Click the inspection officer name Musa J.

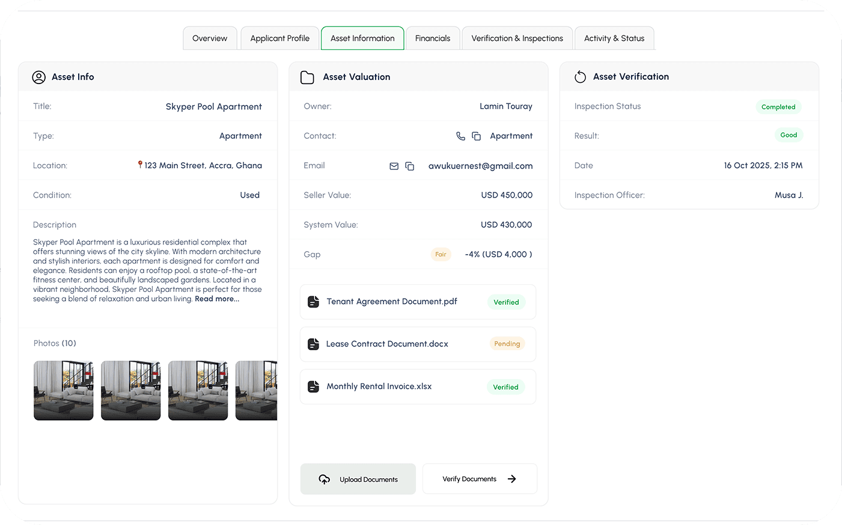click(x=789, y=195)
